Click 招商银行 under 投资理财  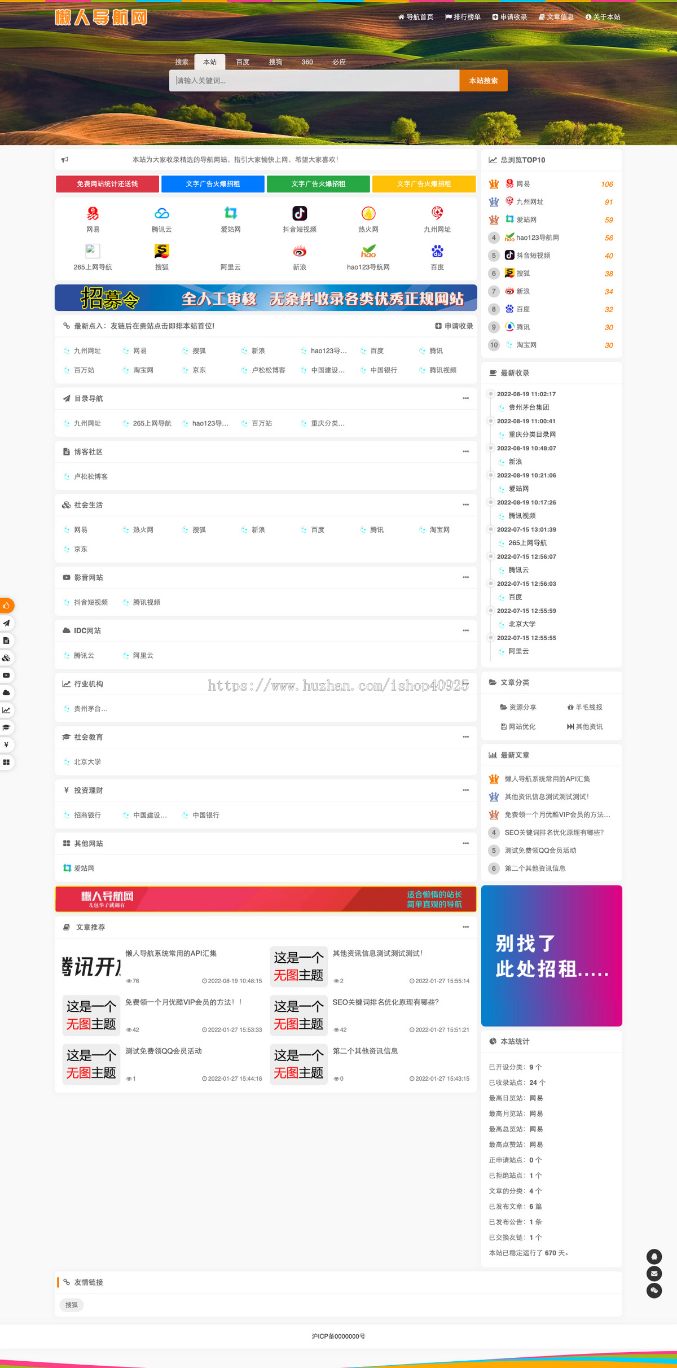click(87, 815)
